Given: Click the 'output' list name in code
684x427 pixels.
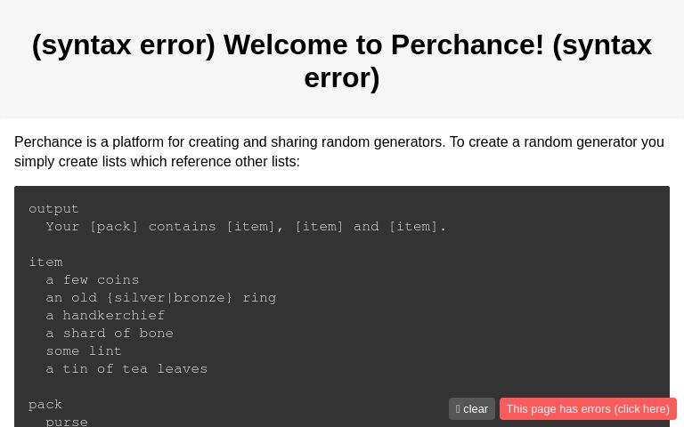Looking at the screenshot, I should pyautogui.click(x=53, y=209).
